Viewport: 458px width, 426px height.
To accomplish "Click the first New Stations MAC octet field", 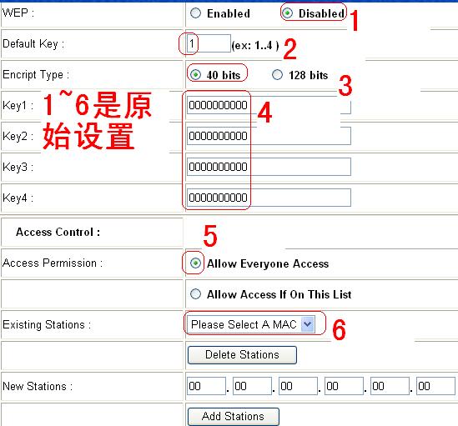I will (206, 386).
